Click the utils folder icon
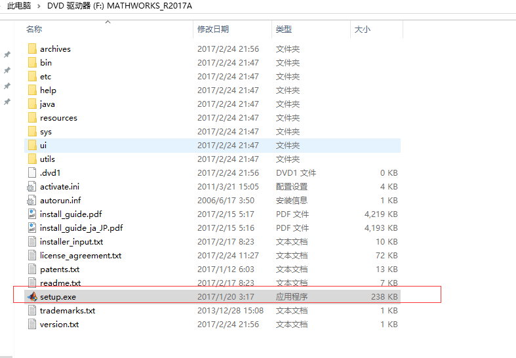Screen dimensions: 516x358 click(32, 159)
